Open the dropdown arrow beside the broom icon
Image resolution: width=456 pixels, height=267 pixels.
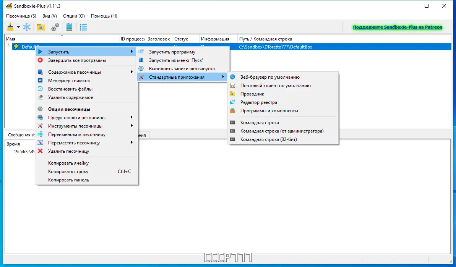point(18,27)
